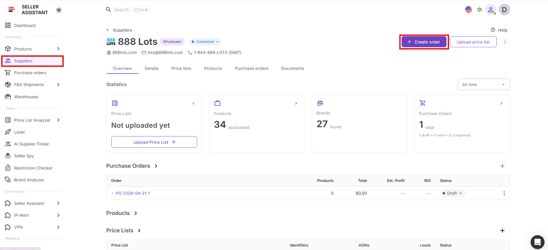Click the 888 Lots supplier logo

[111, 42]
